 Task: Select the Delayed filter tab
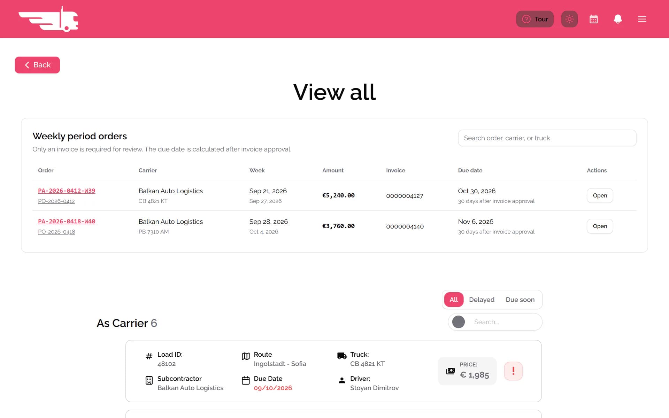pyautogui.click(x=482, y=300)
